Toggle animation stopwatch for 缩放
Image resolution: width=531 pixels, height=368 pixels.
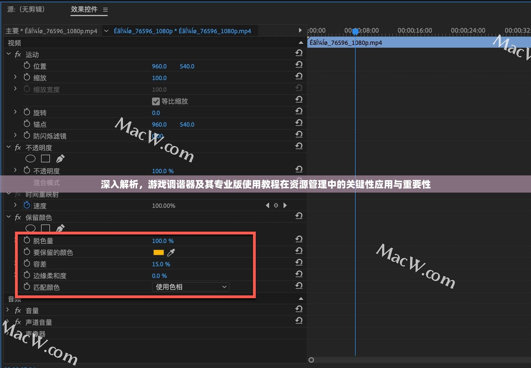pyautogui.click(x=27, y=77)
